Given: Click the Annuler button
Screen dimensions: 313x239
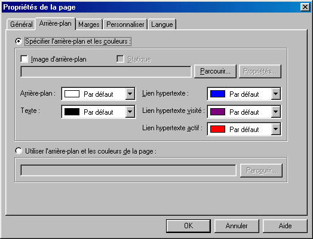Looking at the screenshot, I should (x=237, y=226).
